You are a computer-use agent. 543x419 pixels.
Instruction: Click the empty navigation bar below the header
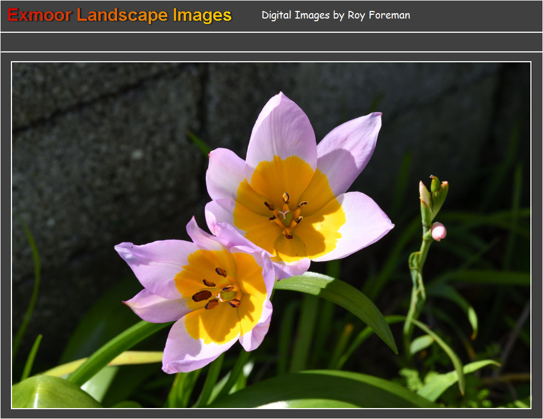coord(271,42)
